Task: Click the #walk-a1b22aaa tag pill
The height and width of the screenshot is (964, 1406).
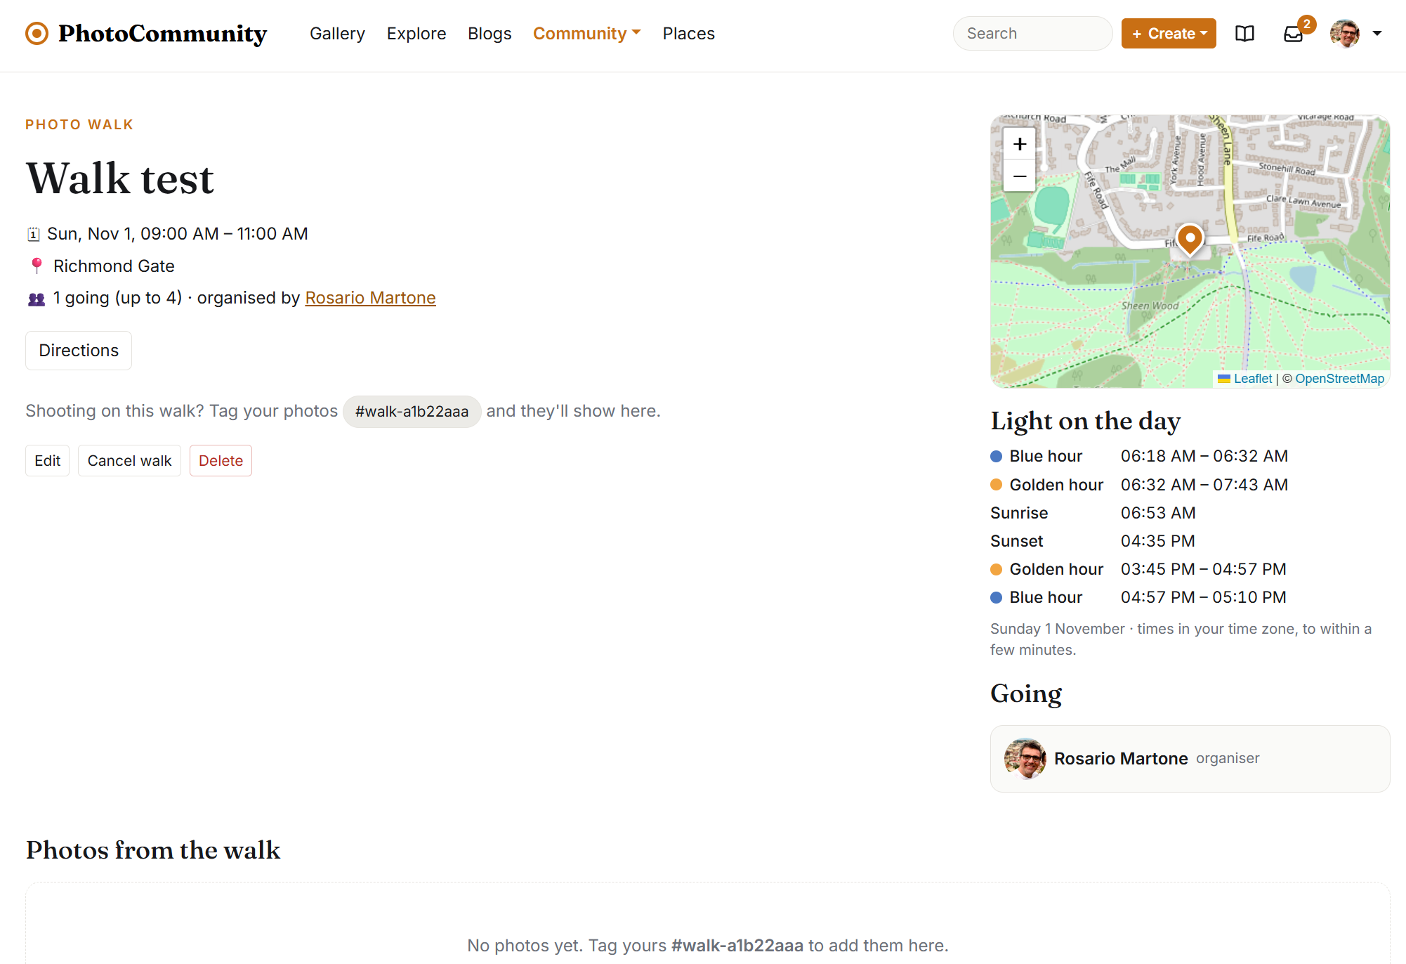Action: click(412, 412)
